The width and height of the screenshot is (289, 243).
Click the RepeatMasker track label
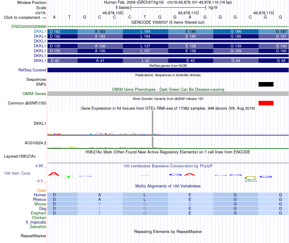(x=33, y=236)
